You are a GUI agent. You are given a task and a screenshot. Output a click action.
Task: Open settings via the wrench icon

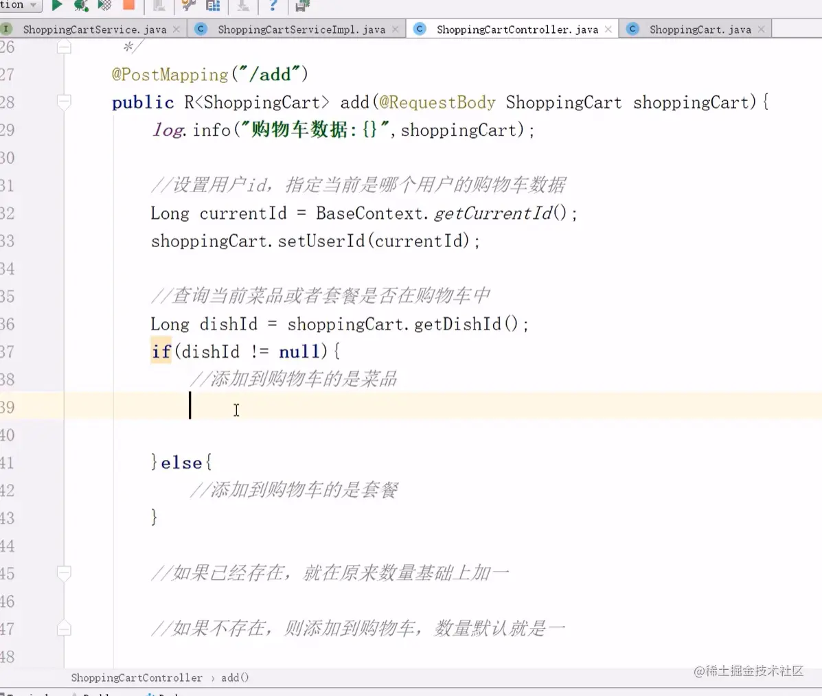[187, 5]
